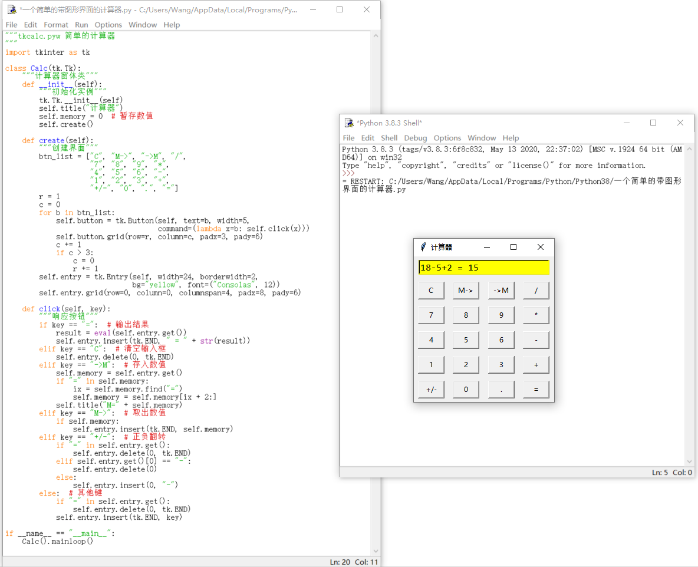Click calculator digit 3
This screenshot has width=698, height=567.
pyautogui.click(x=501, y=364)
